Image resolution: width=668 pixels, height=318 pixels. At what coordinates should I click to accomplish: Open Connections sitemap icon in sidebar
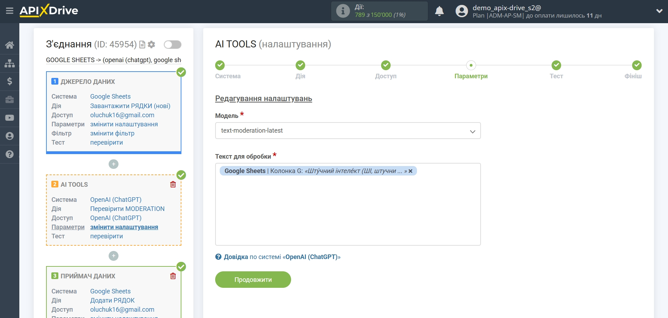coord(9,63)
